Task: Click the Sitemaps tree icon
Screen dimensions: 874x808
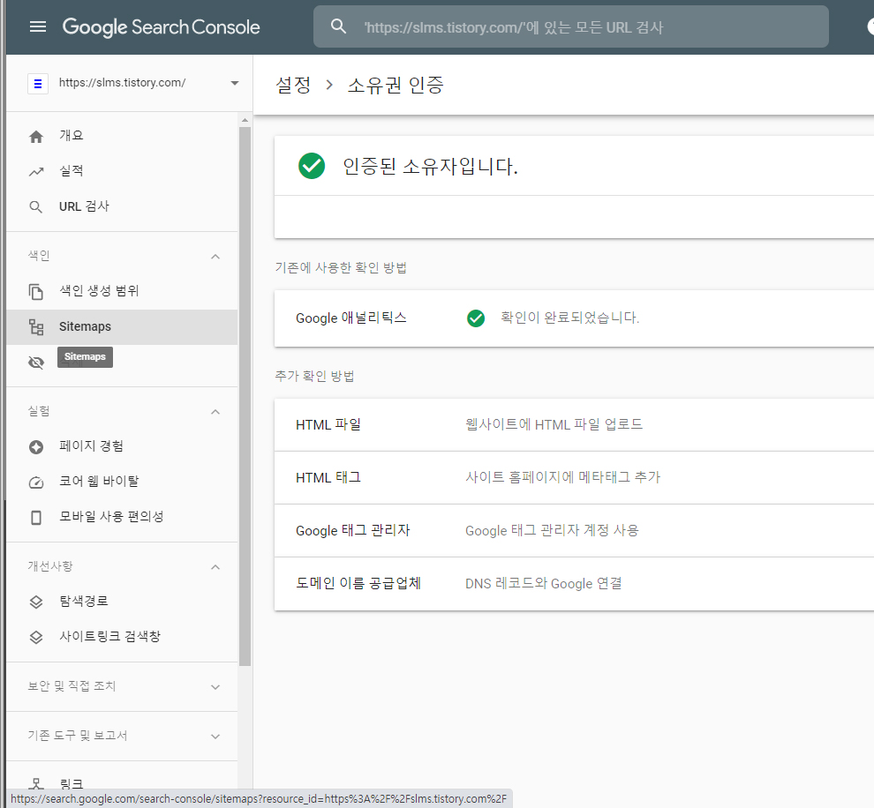Action: click(x=36, y=327)
